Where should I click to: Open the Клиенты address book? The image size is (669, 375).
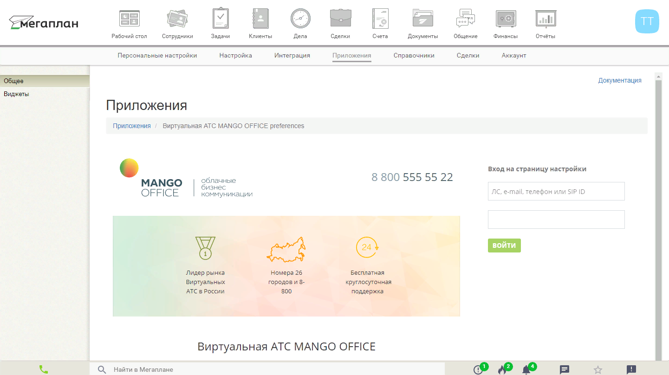click(x=260, y=24)
